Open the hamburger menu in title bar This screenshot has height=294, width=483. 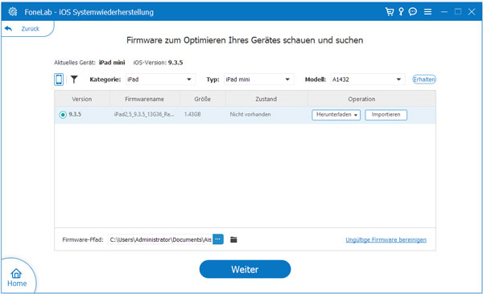427,12
